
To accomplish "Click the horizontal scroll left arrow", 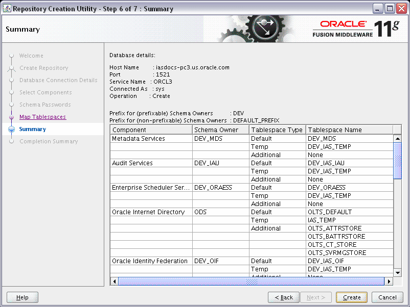I will click(115, 282).
